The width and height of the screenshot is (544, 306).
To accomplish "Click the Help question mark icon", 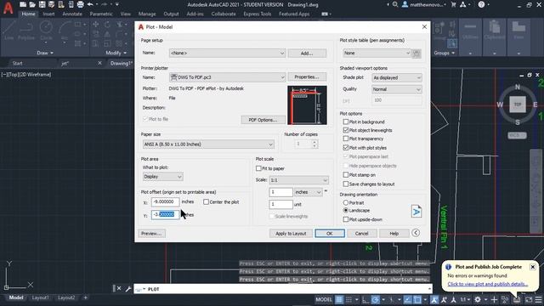I will coord(481,4).
